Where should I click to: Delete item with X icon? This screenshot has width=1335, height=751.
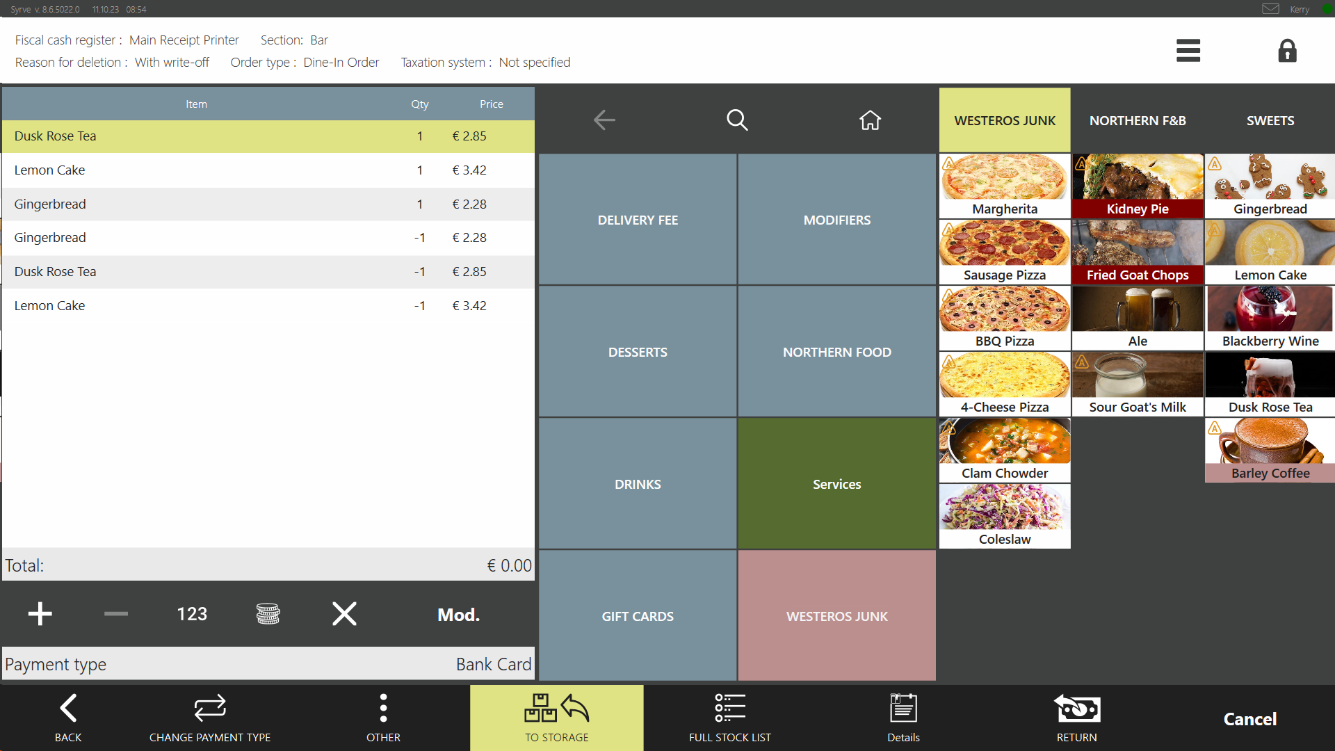[344, 614]
